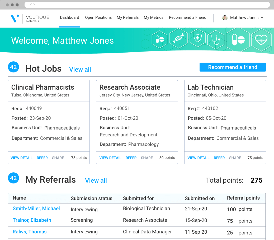274x240 pixels.
Task: Click the DNA helix hexagon icon
Action: [179, 38]
